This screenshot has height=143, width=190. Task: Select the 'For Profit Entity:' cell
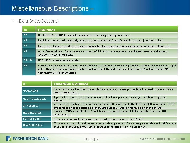click(37, 119)
